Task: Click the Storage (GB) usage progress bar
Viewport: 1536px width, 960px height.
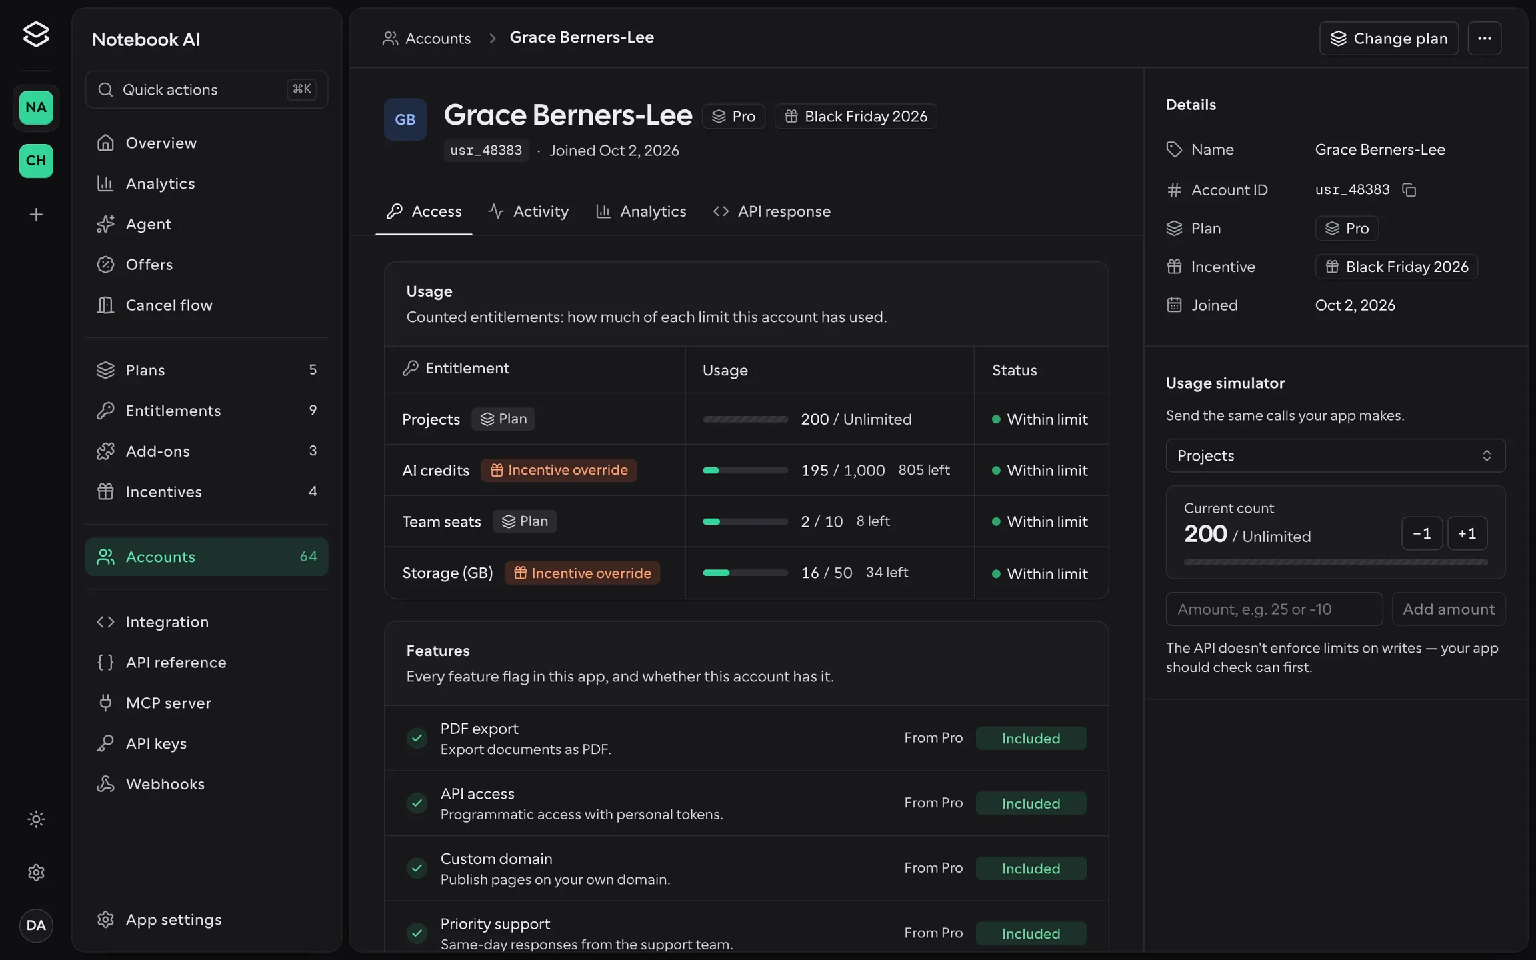Action: (745, 573)
